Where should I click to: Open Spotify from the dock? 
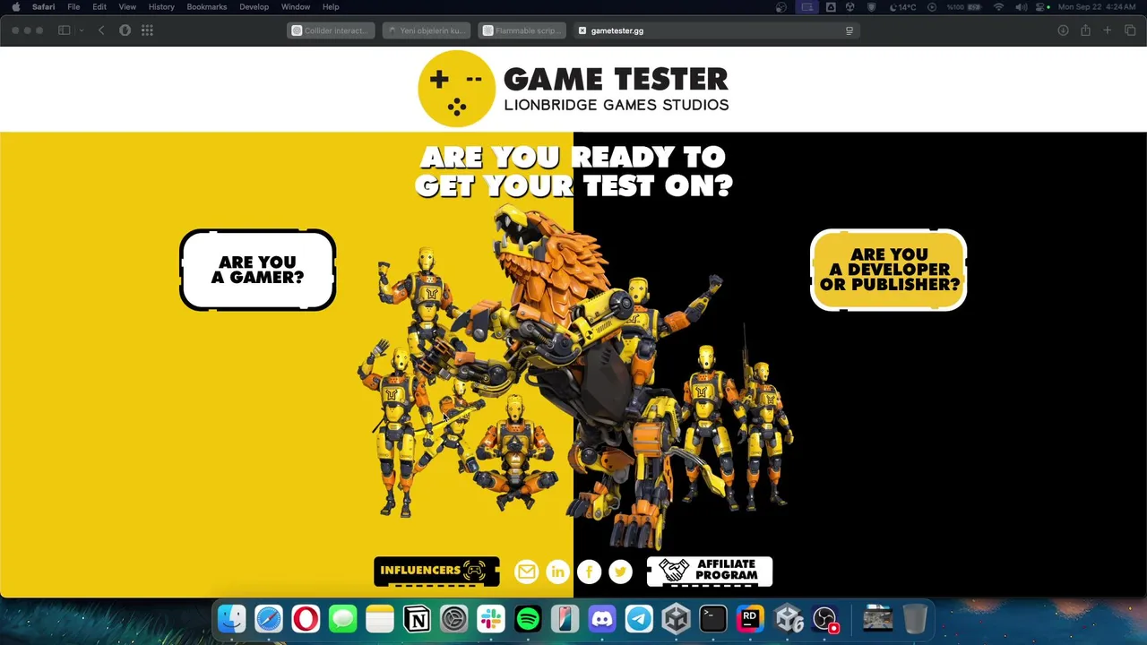(528, 619)
